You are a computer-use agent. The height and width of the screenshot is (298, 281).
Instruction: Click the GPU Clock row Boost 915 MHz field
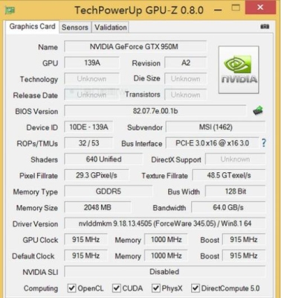244,240
